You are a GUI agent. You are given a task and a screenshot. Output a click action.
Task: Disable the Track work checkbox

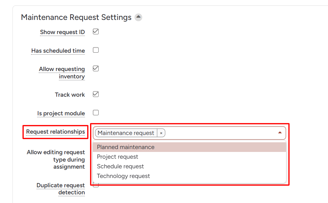click(96, 94)
